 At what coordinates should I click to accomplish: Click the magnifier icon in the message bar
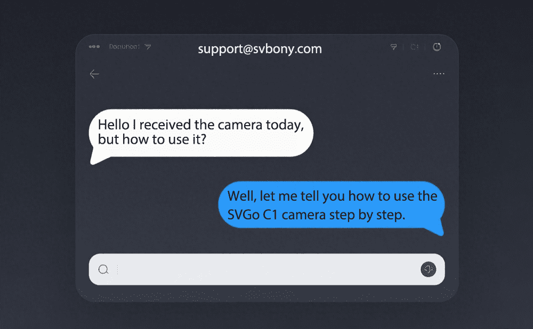[x=103, y=269]
